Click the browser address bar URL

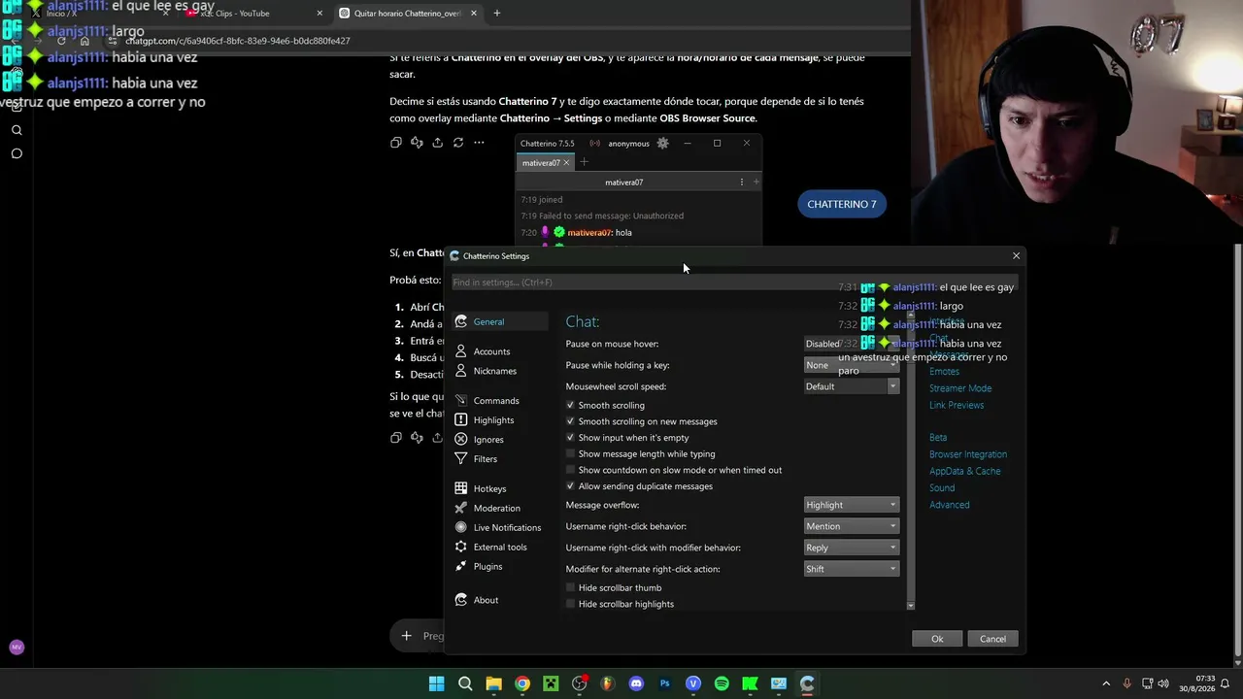[x=237, y=41]
